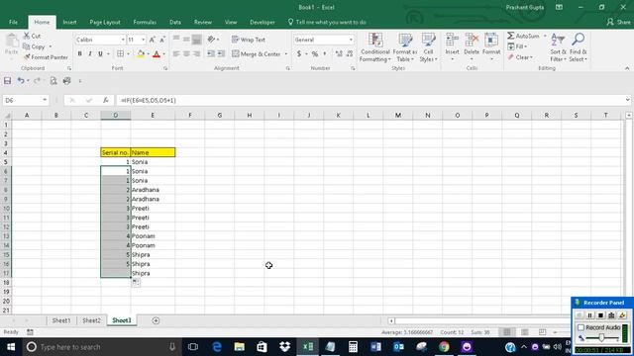Increase font size with grow icon
Viewport: 634px width, 356px height.
coord(152,40)
